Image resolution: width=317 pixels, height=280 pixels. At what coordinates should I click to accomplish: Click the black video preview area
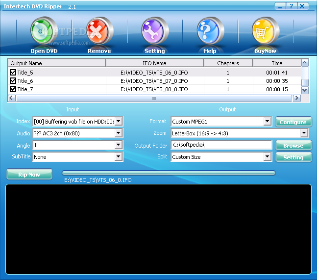[x=158, y=229]
